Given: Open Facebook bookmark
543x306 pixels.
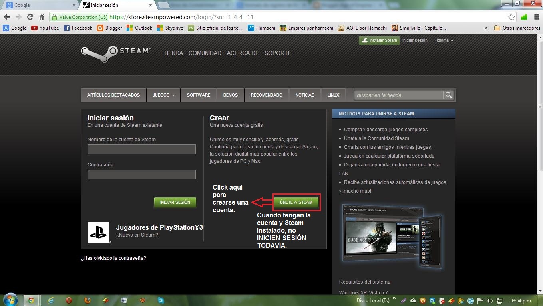Looking at the screenshot, I should pos(78,28).
